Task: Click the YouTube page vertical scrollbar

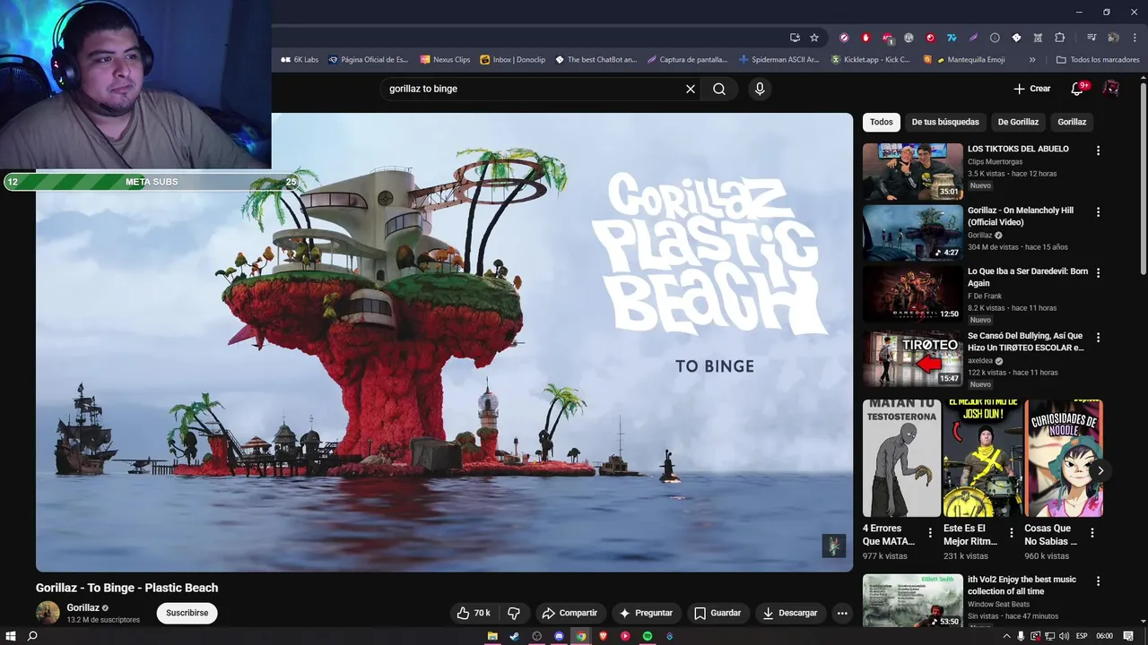Action: coord(1143,179)
